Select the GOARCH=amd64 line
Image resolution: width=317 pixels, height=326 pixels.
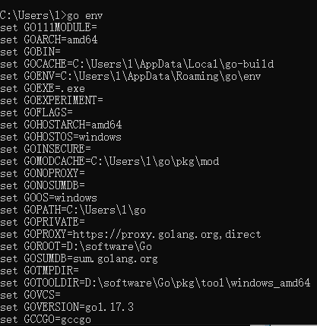[49, 40]
